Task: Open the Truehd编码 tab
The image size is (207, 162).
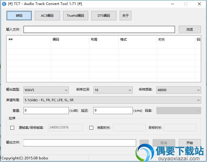Action: point(76,16)
